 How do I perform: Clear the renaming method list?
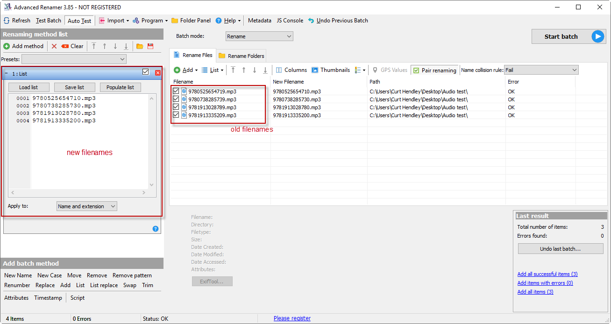tap(72, 46)
